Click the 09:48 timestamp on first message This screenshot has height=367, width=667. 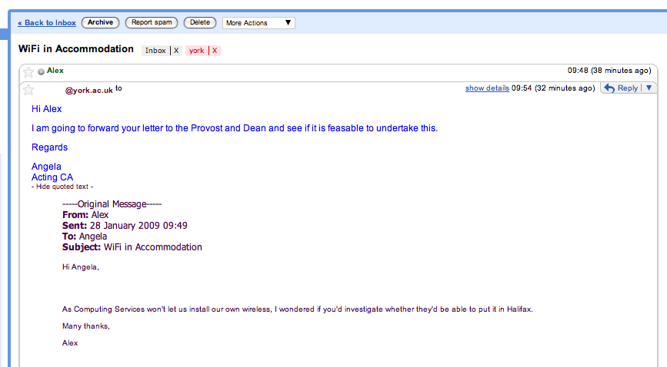578,71
